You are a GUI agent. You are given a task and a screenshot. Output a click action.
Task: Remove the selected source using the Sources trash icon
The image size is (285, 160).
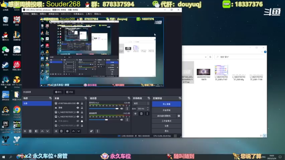coord(61,131)
